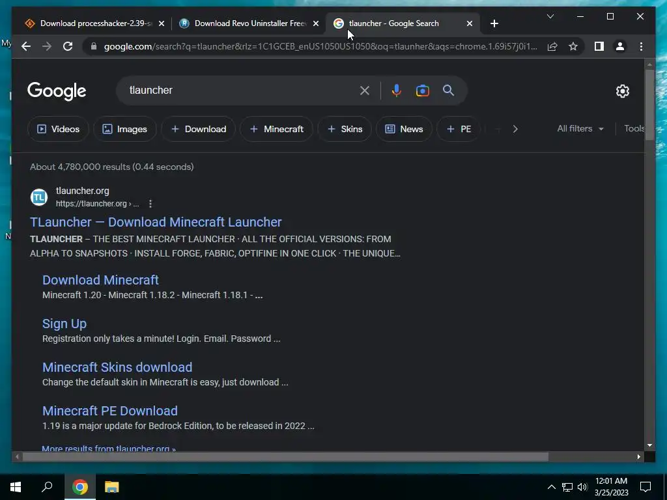The height and width of the screenshot is (500, 667).
Task: Search by image camera icon
Action: coord(422,90)
